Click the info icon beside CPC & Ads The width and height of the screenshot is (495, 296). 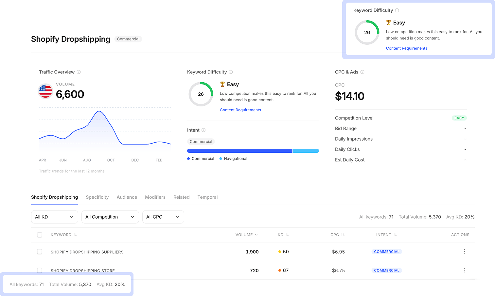[362, 72]
